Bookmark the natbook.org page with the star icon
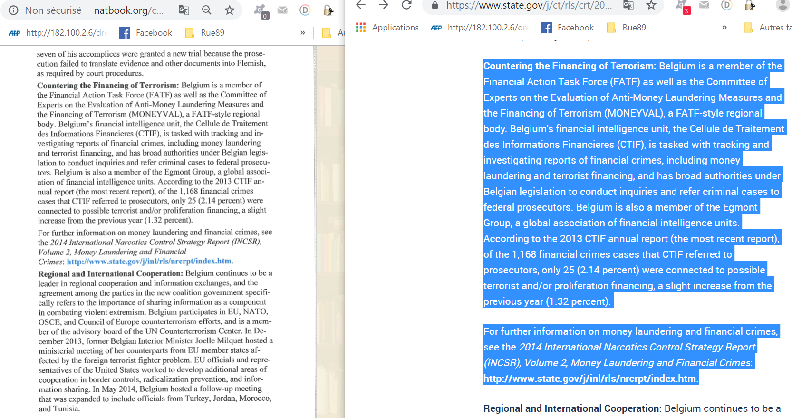 click(x=230, y=10)
